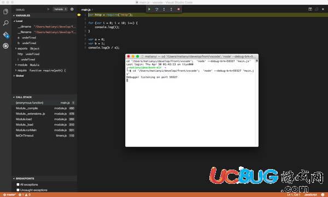
Task: Switch to the main.js editor tab
Action: click(x=86, y=10)
